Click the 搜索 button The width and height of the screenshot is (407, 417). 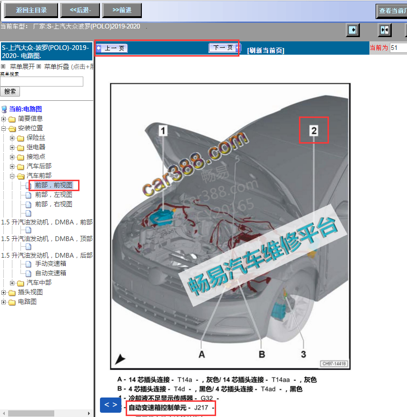click(10, 92)
